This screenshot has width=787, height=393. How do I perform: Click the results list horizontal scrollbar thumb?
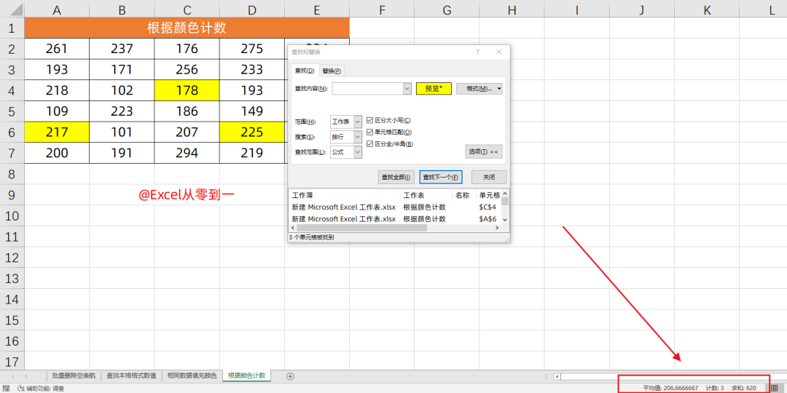[x=361, y=228]
